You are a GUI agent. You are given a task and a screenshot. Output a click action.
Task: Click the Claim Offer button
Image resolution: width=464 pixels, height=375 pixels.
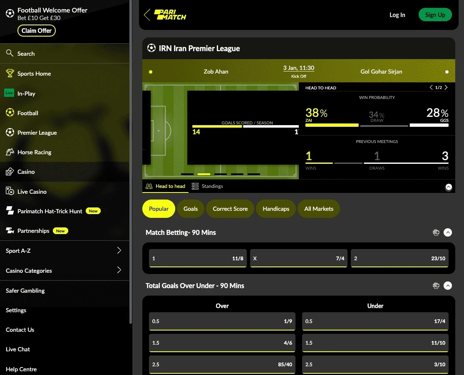click(36, 30)
